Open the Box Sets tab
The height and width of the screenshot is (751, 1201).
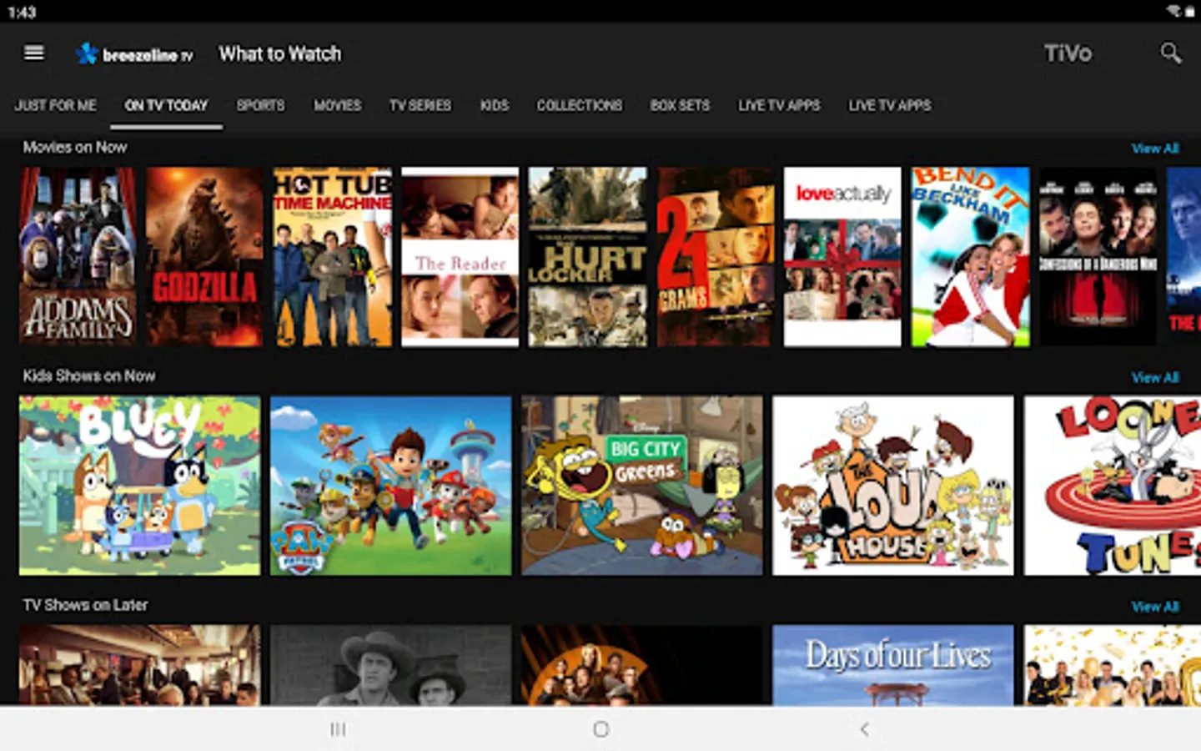[680, 105]
